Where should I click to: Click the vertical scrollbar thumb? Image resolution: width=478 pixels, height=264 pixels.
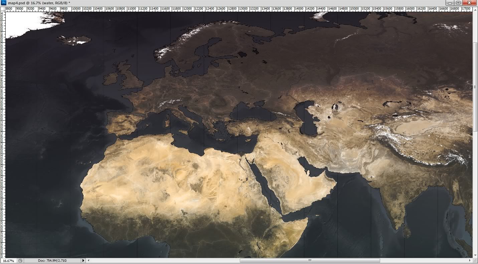click(x=475, y=87)
